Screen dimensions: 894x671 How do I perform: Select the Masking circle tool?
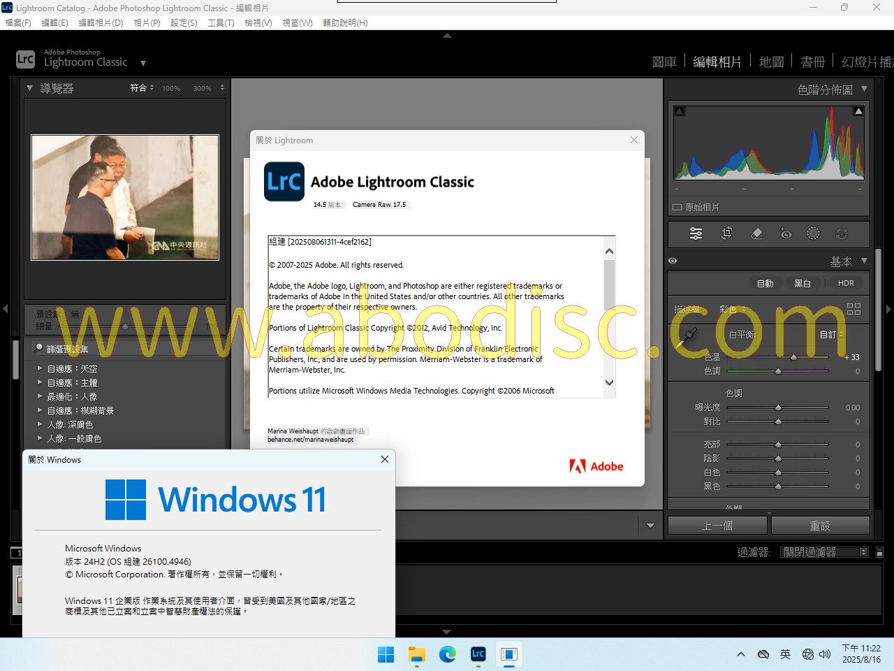point(813,233)
